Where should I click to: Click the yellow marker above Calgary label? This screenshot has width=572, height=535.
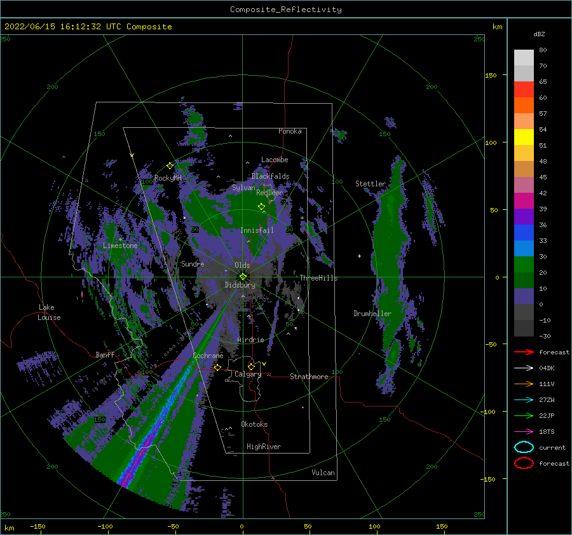tap(251, 366)
